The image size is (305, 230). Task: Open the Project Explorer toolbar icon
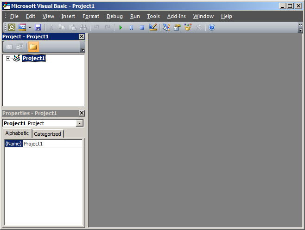[166, 28]
